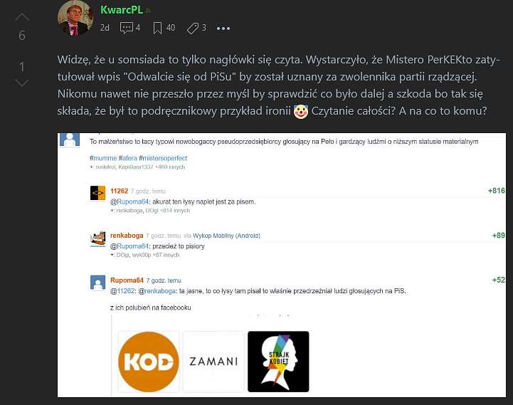This screenshot has height=405, width=513.
Task: Upvote KwarcPL's post with the up arrow
Action: [x=22, y=17]
